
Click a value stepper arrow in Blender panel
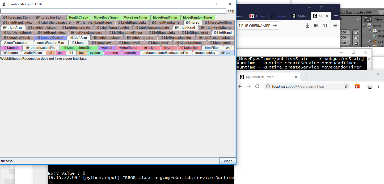348,32
